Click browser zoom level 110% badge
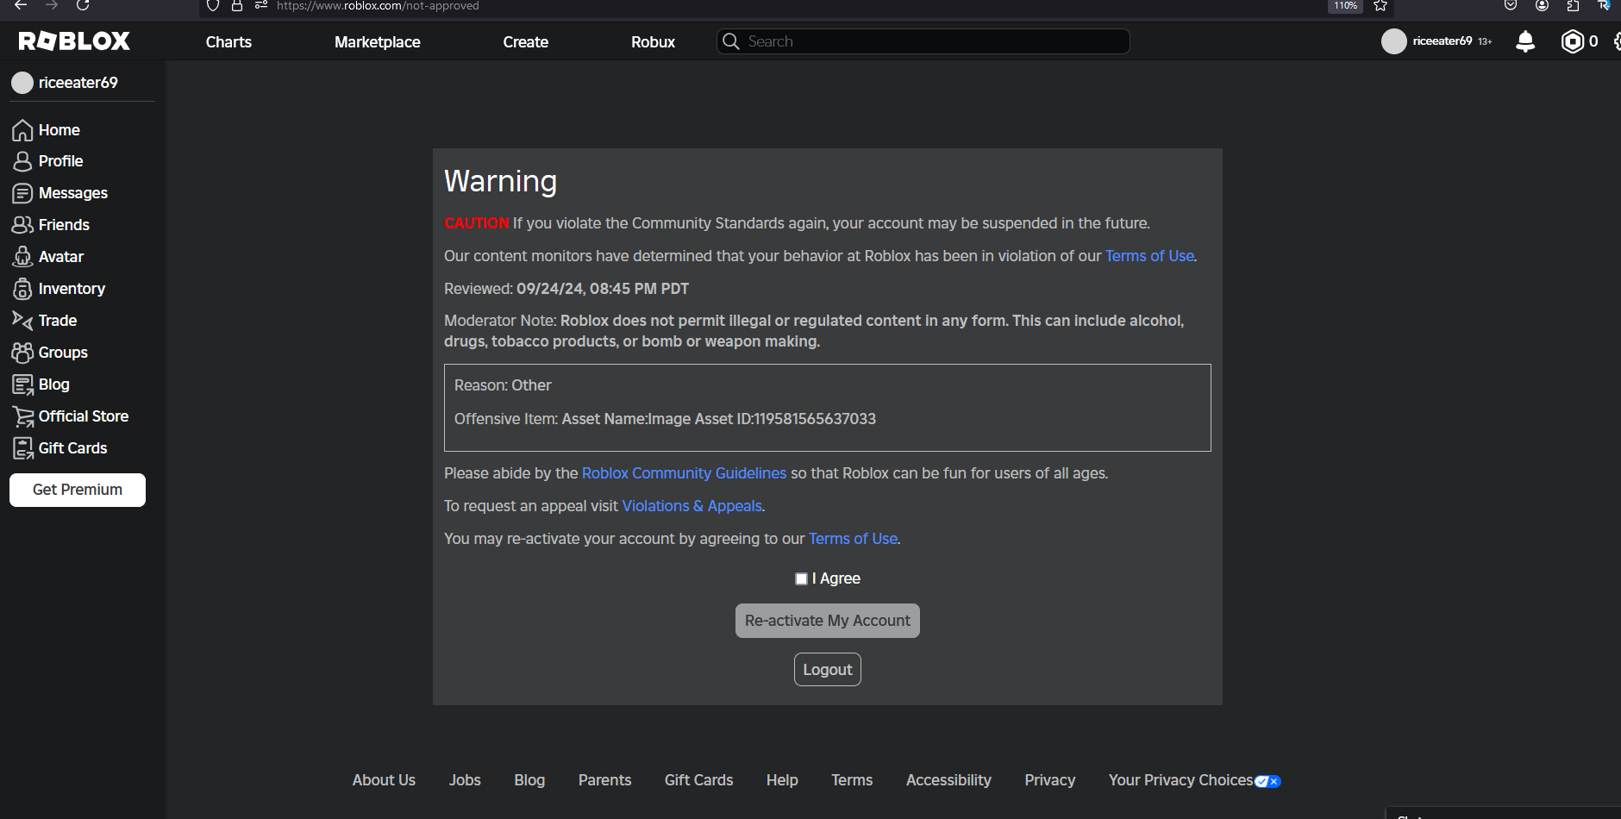The image size is (1621, 819). click(1345, 5)
